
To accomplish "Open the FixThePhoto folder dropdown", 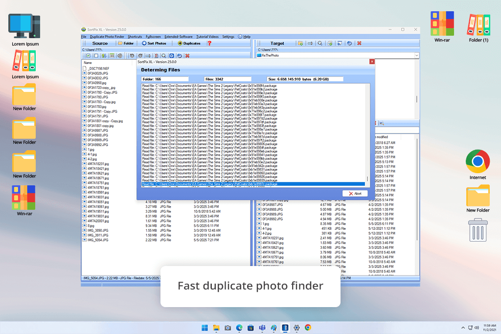I will tap(417, 55).
